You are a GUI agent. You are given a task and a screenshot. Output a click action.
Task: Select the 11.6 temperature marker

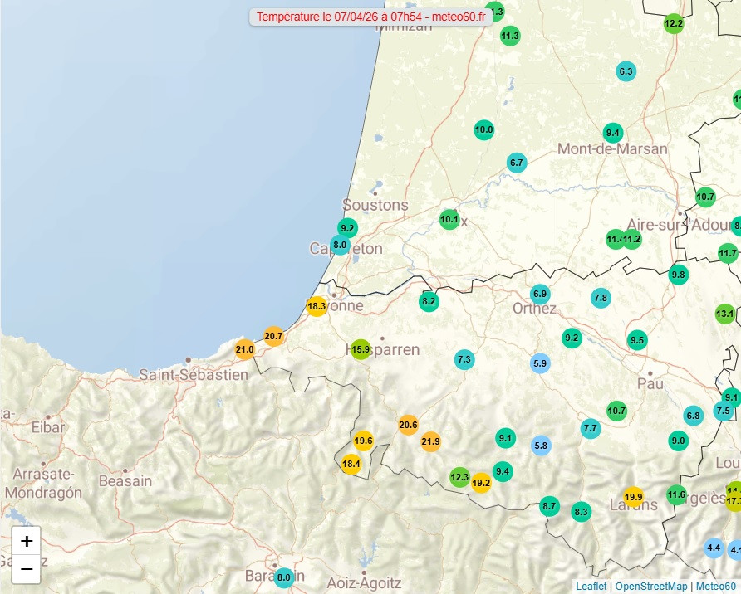(x=676, y=495)
